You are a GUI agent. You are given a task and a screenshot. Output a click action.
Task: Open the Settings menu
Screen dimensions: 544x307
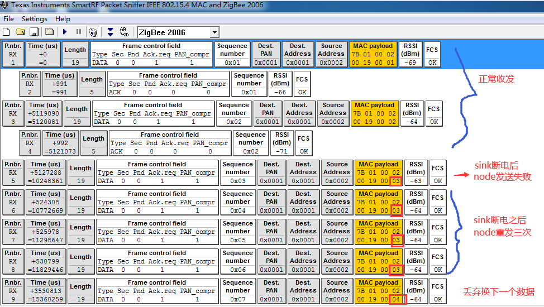(34, 19)
